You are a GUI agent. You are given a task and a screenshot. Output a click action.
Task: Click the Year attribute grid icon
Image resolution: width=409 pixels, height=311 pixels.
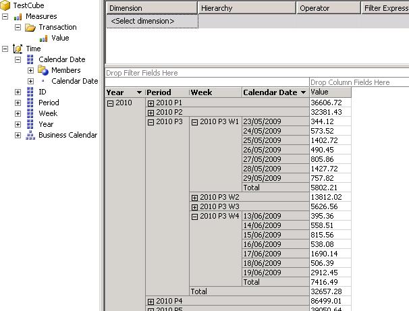pyautogui.click(x=30, y=124)
